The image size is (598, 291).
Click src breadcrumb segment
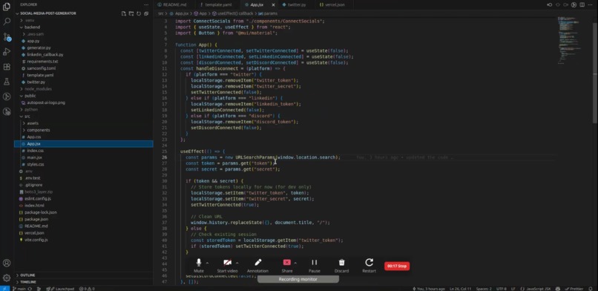tap(161, 13)
